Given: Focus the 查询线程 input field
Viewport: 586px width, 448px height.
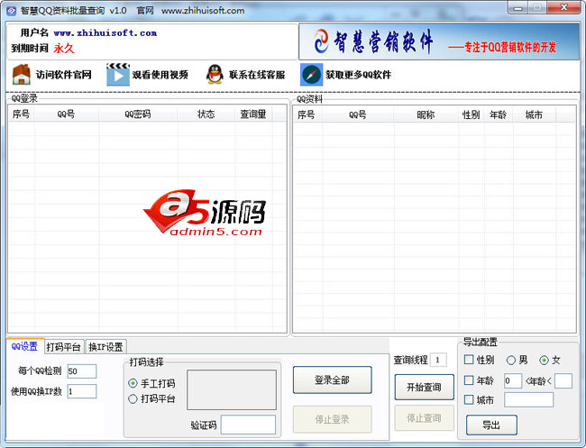Looking at the screenshot, I should tap(438, 360).
